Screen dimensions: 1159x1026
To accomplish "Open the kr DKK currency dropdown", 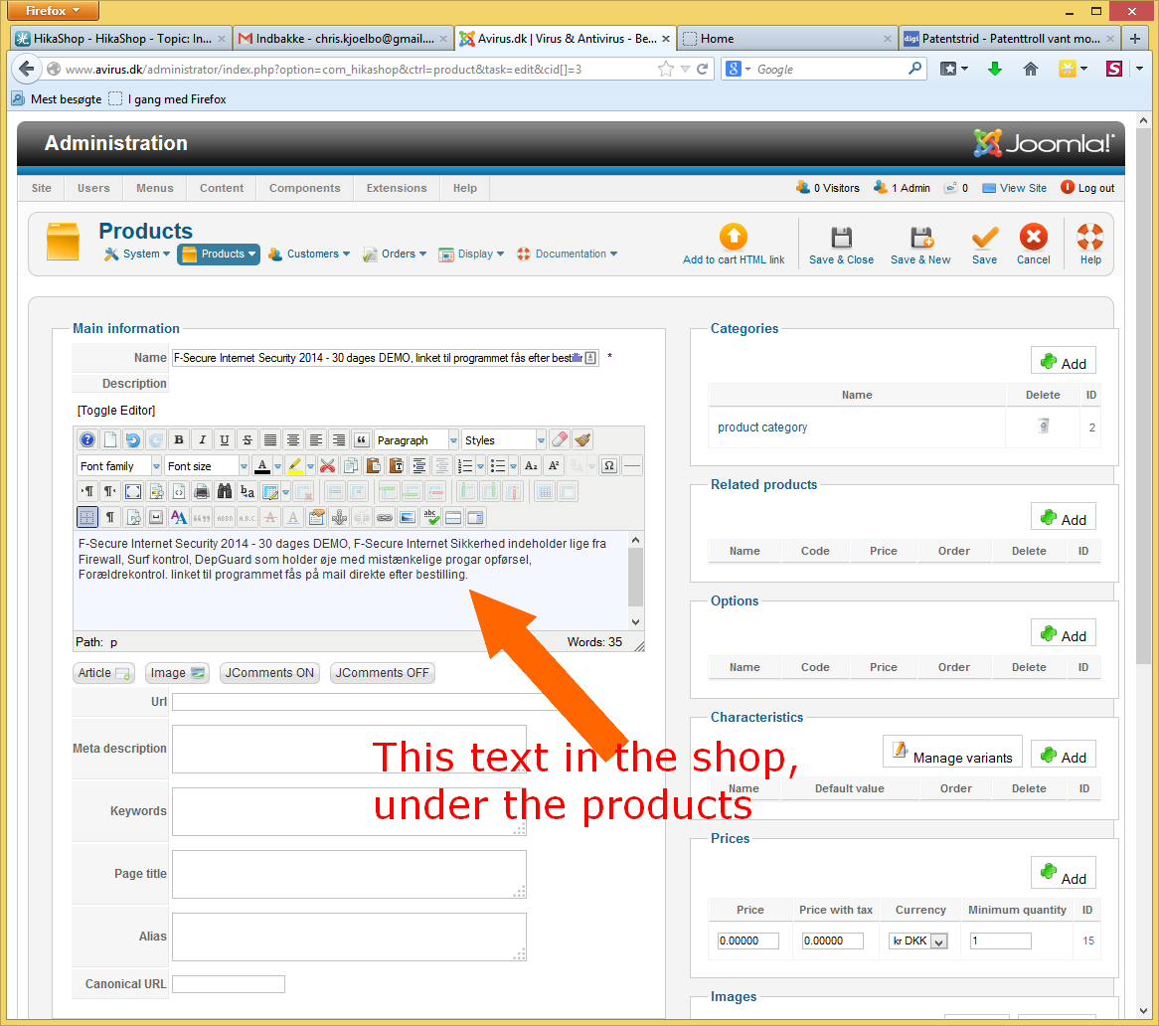I will pyautogui.click(x=918, y=940).
